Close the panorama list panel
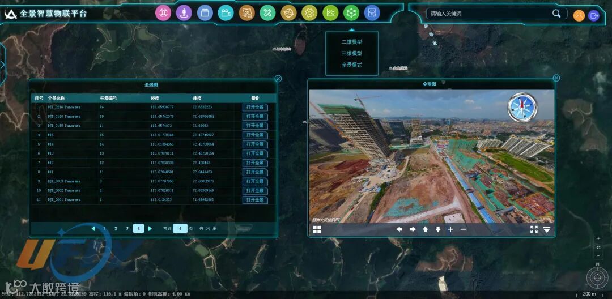Viewport: 612px width, 299px height. 278,79
